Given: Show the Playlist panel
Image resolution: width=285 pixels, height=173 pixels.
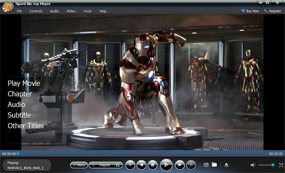Looking at the screenshot, I should (x=104, y=165).
